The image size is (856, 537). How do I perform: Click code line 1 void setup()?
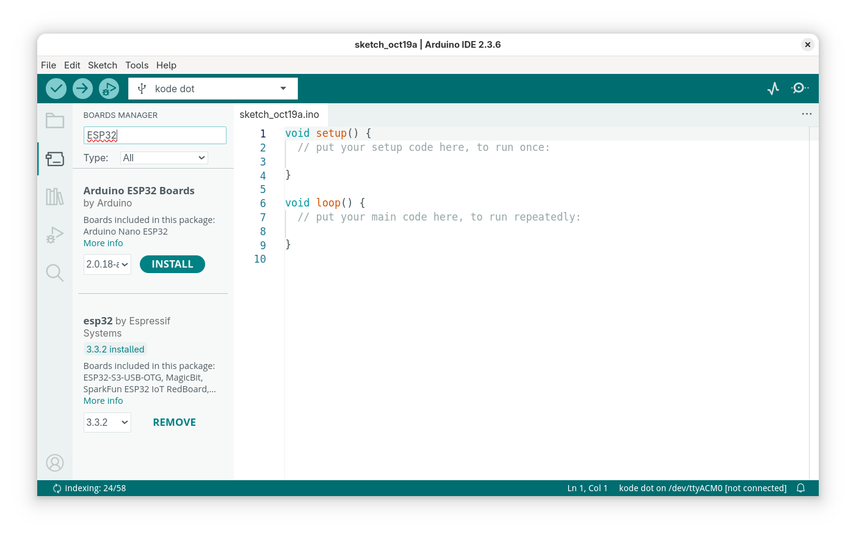click(x=328, y=133)
